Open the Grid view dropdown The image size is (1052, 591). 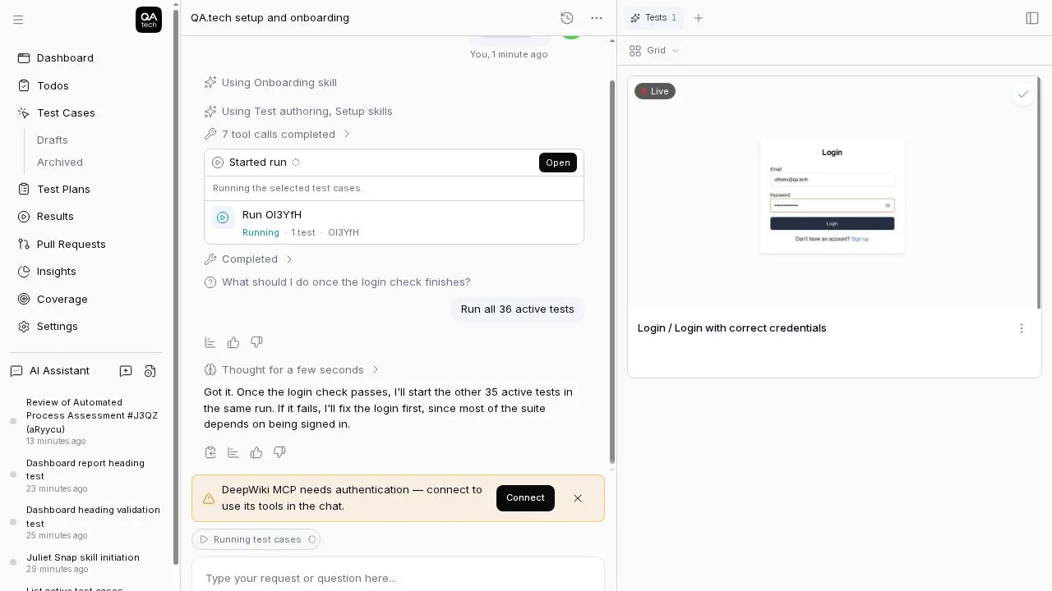[x=655, y=51]
